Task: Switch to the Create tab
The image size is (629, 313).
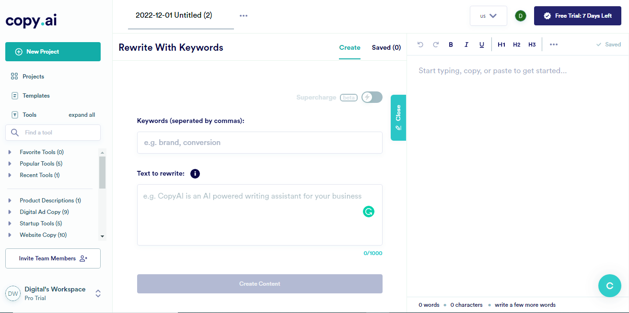Action: coord(349,47)
